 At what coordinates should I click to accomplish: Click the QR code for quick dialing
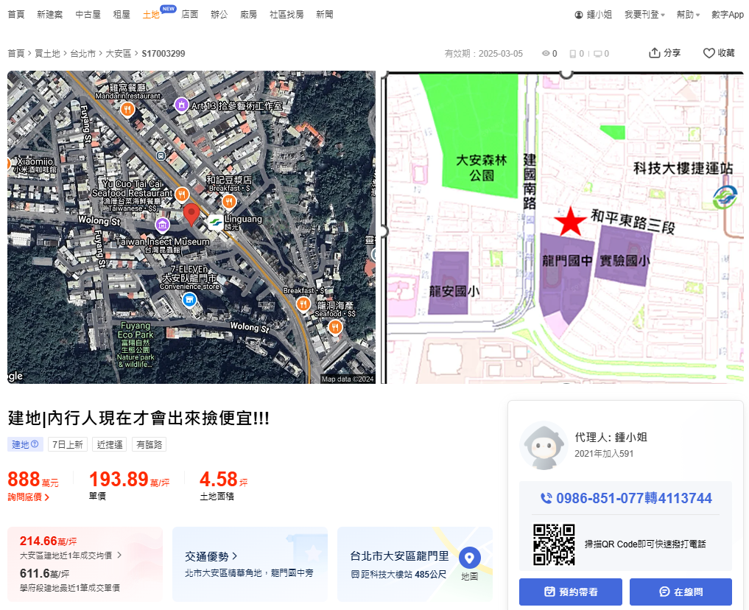[554, 544]
